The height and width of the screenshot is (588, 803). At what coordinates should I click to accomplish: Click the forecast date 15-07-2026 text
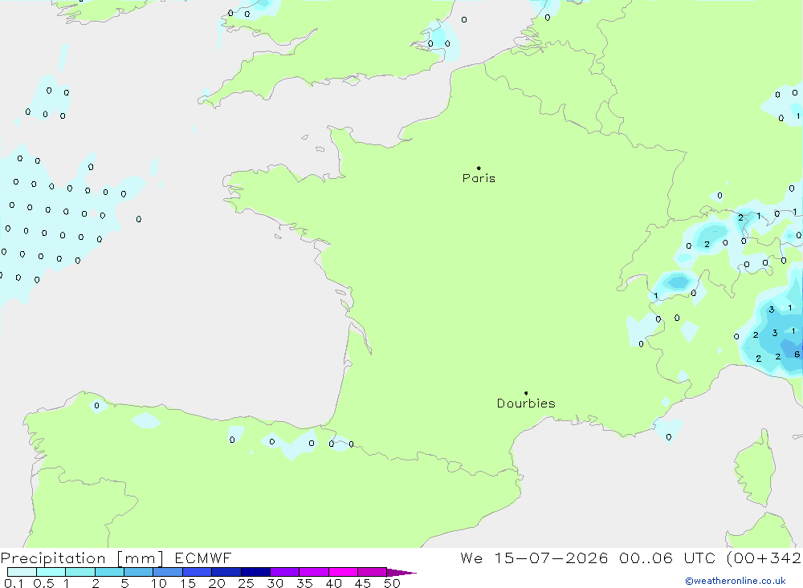(x=551, y=558)
